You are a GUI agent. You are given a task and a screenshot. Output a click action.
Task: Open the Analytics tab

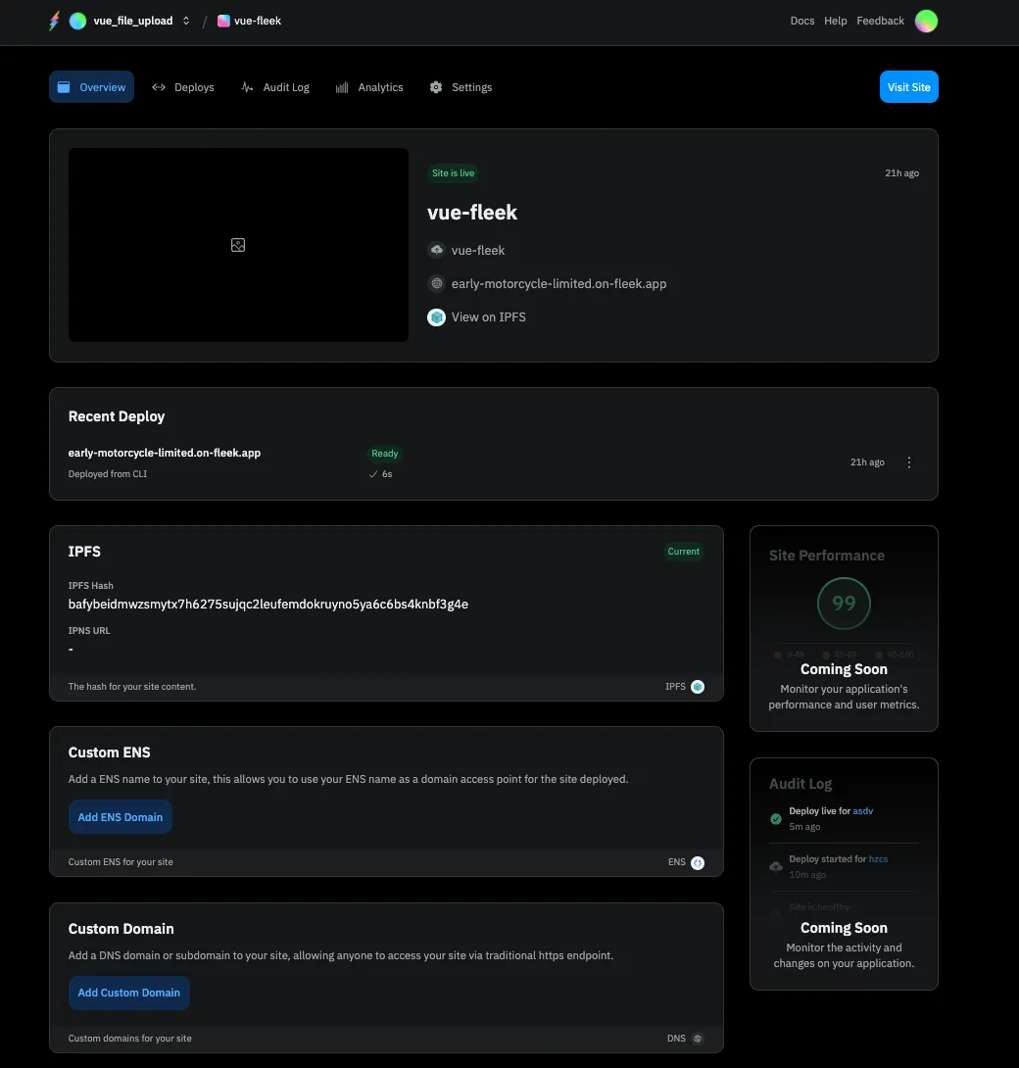click(x=369, y=87)
